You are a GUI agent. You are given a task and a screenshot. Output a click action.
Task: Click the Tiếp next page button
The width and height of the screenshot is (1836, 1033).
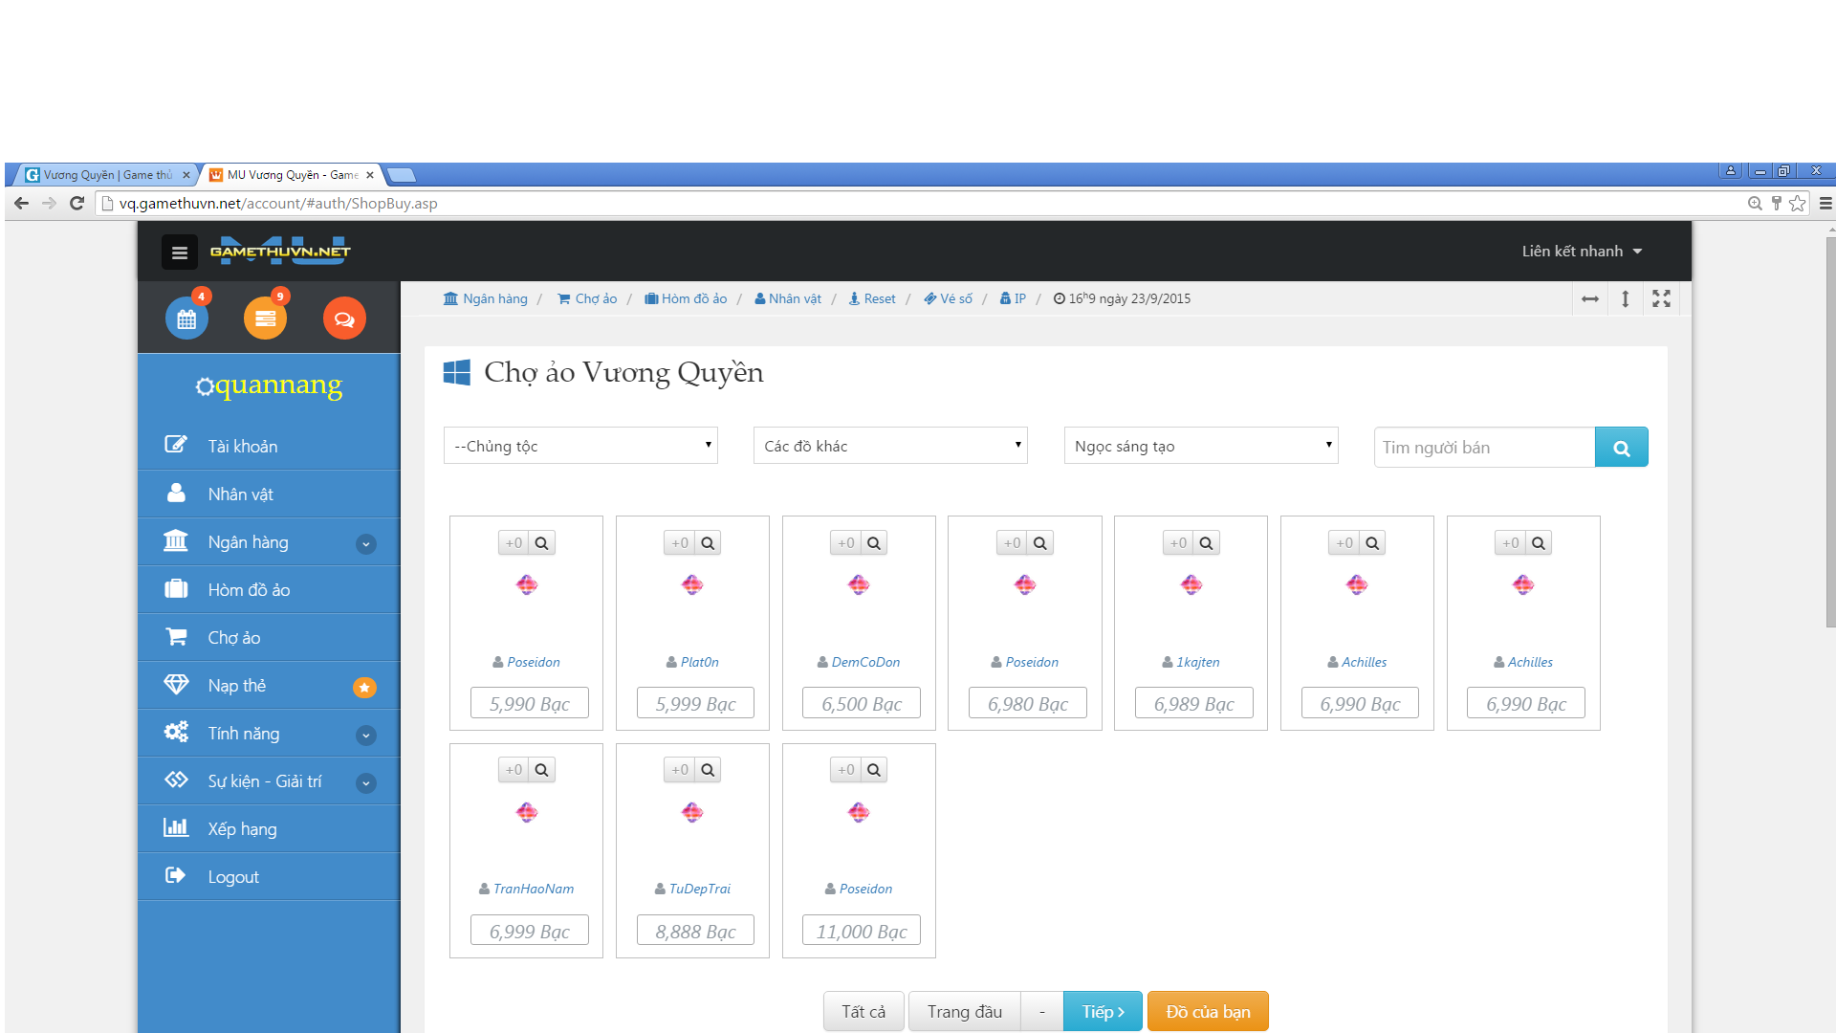(1103, 1012)
